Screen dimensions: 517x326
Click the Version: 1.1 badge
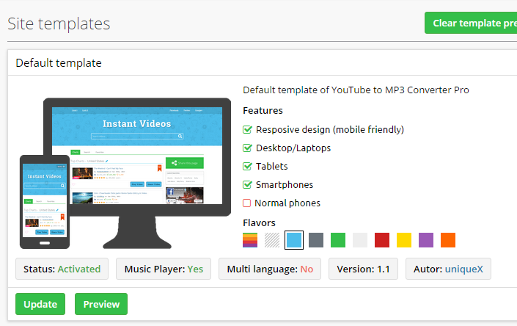click(363, 269)
